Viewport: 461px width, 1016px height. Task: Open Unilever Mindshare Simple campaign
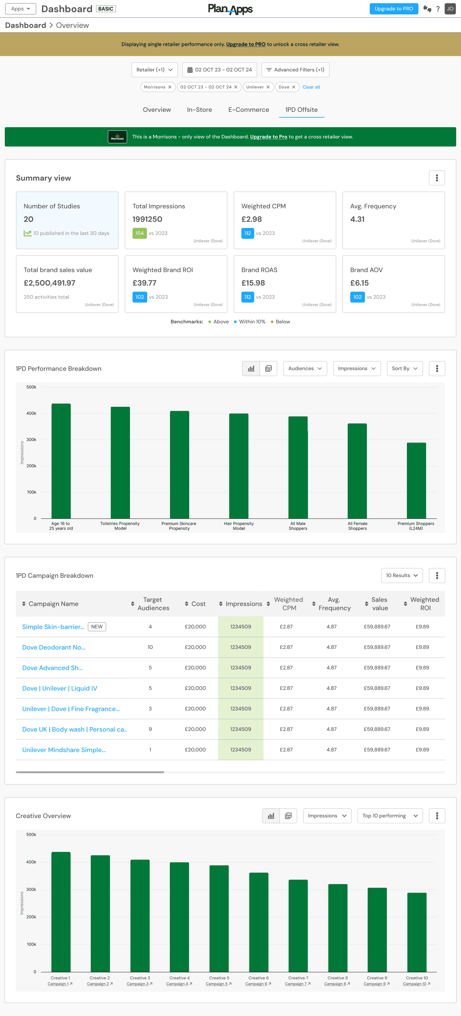(64, 750)
